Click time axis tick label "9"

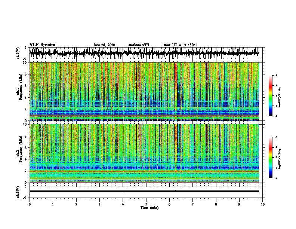tap(239, 204)
